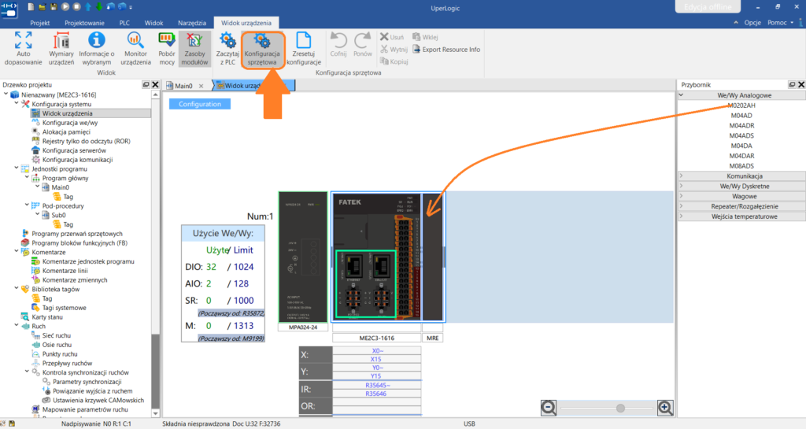Collapse the ribbon with caret icon
The width and height of the screenshot is (806, 429).
tap(736, 23)
